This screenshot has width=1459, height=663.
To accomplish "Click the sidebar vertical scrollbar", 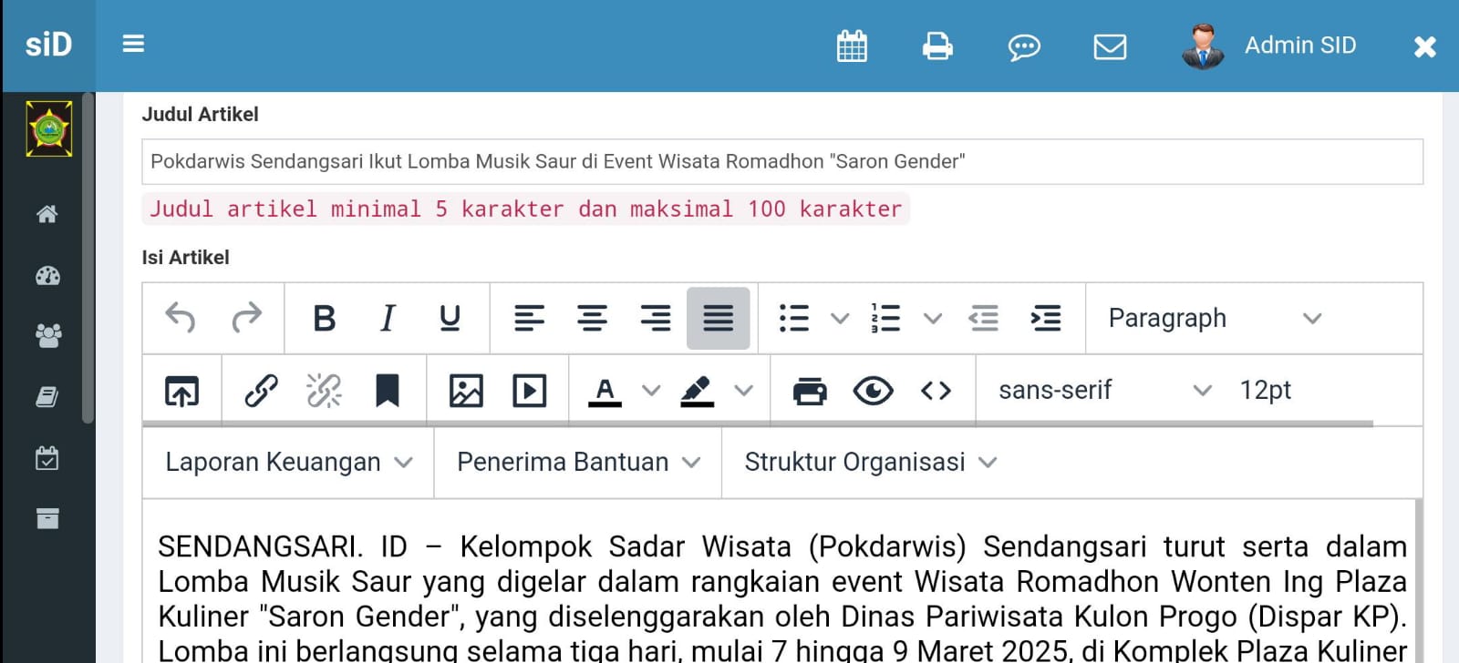I will pyautogui.click(x=88, y=258).
